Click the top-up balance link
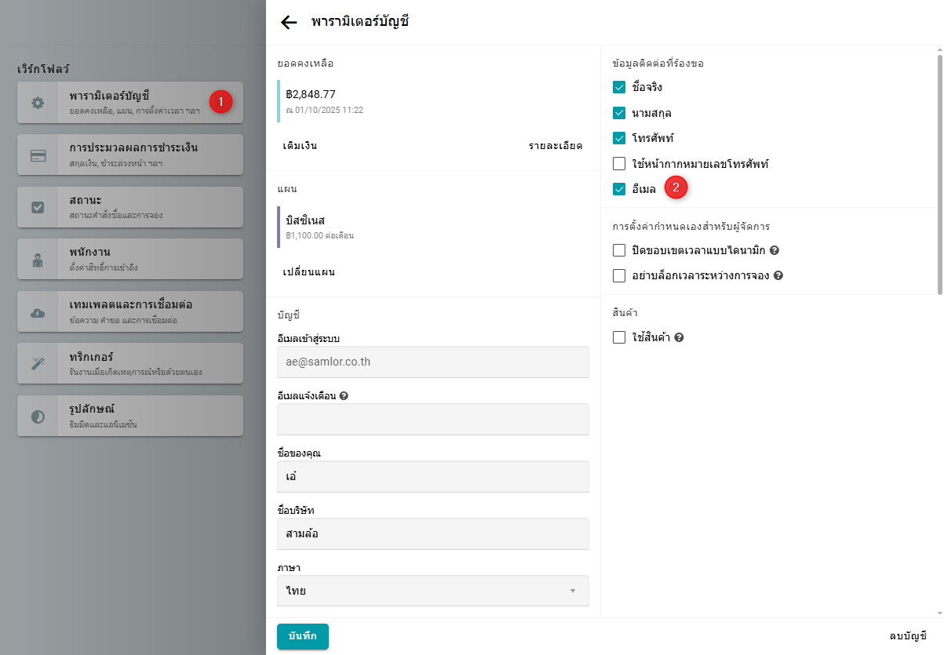The height and width of the screenshot is (655, 944). 300,146
